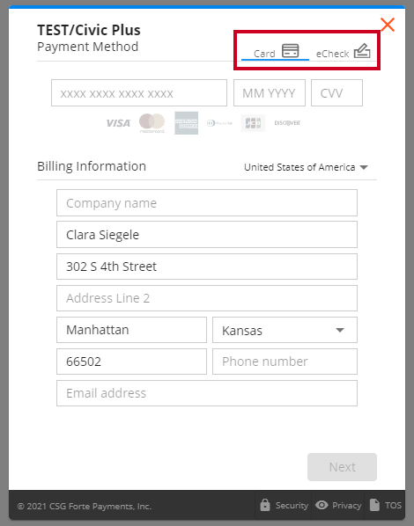Click the credit card icon in Card tab
This screenshot has height=526, width=414.
coord(291,51)
